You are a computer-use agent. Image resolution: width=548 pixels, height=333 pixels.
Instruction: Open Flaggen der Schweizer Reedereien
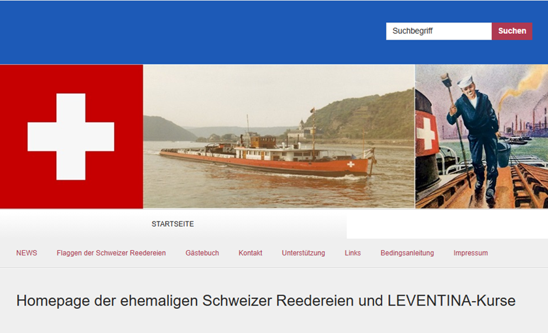pyautogui.click(x=111, y=253)
